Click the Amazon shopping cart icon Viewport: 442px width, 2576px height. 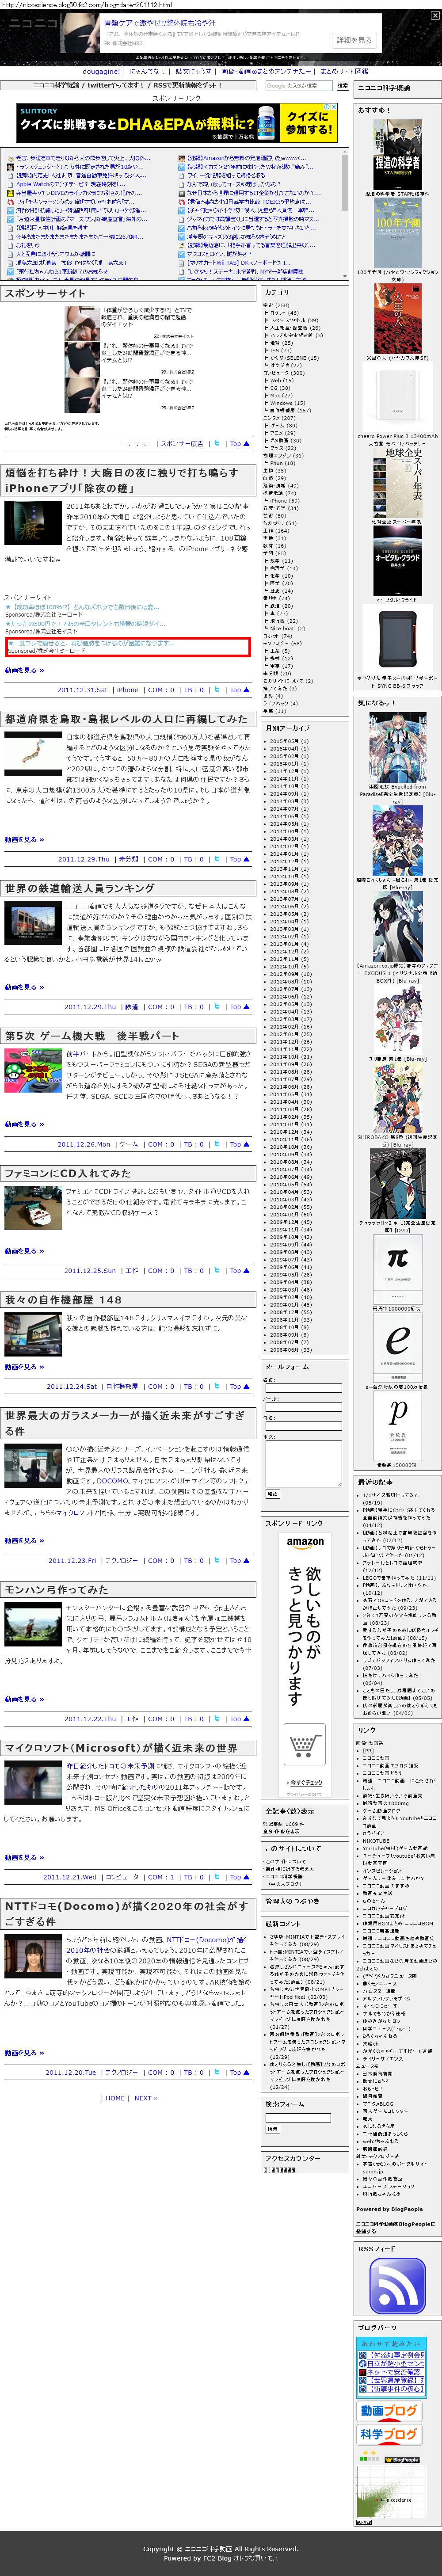point(304,1745)
